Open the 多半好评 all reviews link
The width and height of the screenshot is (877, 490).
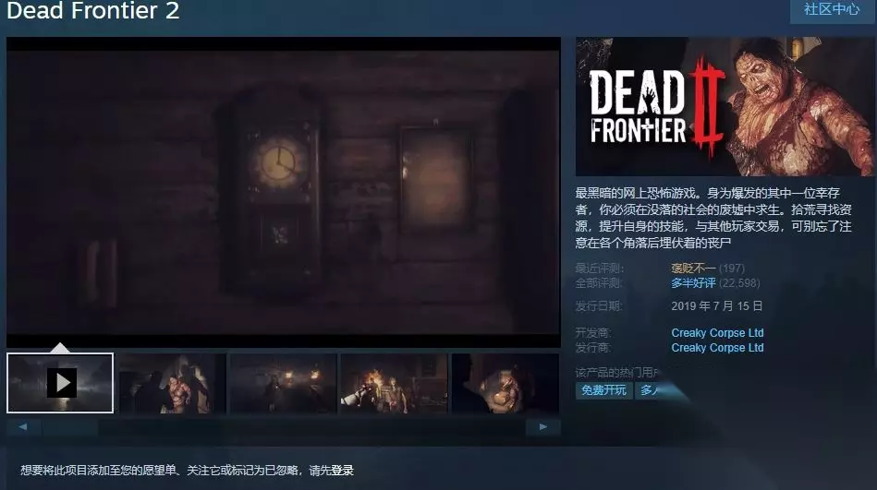(x=693, y=283)
